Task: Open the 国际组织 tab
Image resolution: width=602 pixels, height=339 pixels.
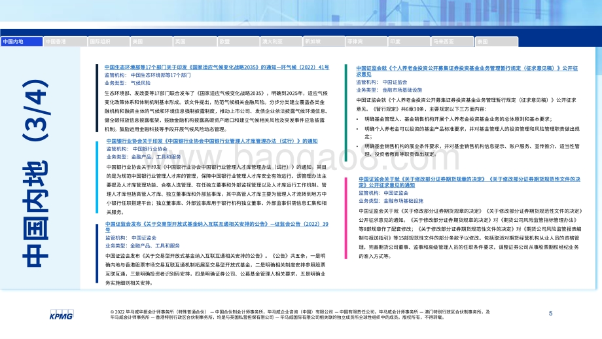Action: tap(109, 41)
